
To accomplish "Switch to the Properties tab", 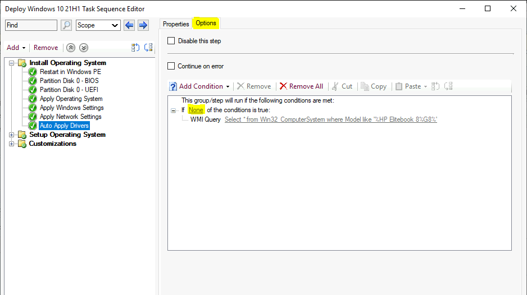I will point(176,24).
